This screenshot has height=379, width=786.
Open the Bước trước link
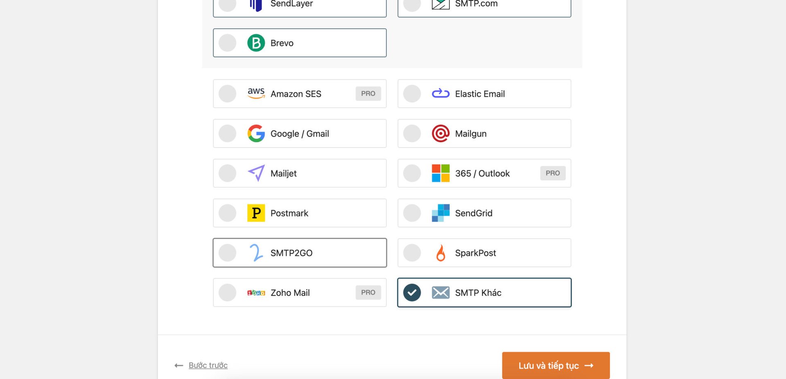tap(208, 365)
